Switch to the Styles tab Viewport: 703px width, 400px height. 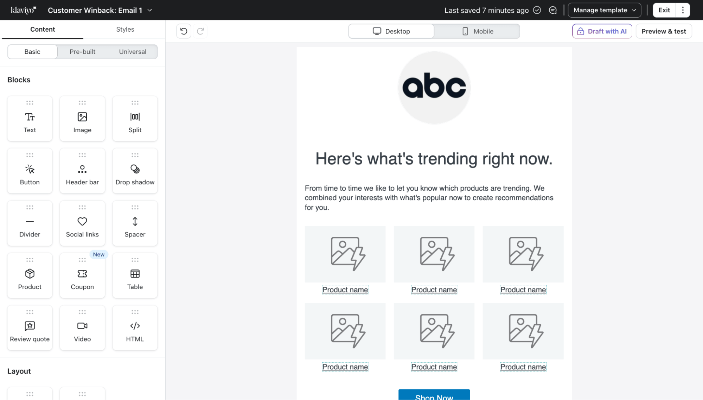(125, 30)
